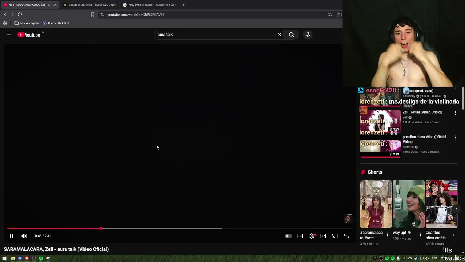Start voice search with the microphone

(308, 35)
